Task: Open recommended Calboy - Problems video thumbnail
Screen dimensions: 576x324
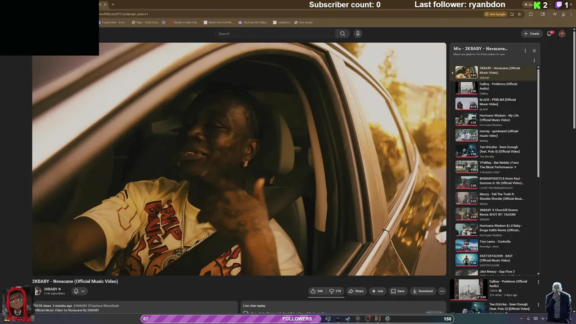Action: 468,289
